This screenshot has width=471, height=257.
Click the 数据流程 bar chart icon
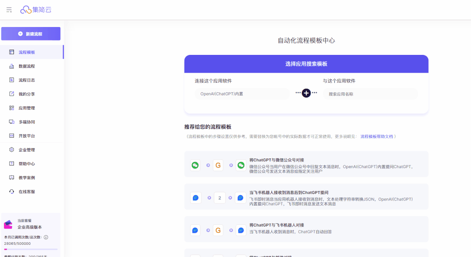point(11,66)
